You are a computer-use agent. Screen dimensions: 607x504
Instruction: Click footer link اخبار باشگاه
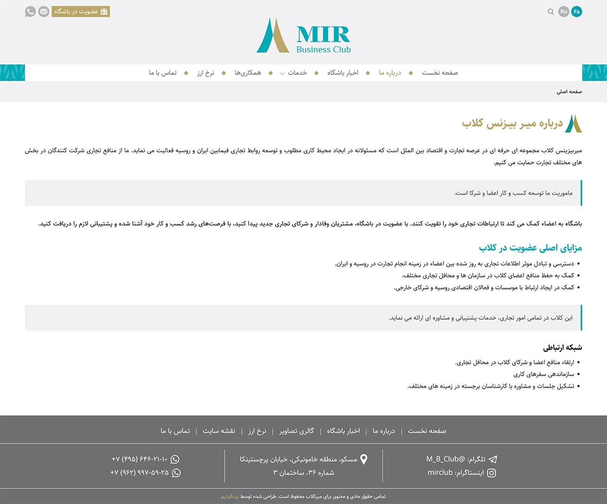(x=343, y=431)
